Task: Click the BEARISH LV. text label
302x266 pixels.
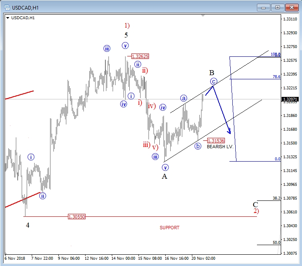Action: [x=220, y=147]
